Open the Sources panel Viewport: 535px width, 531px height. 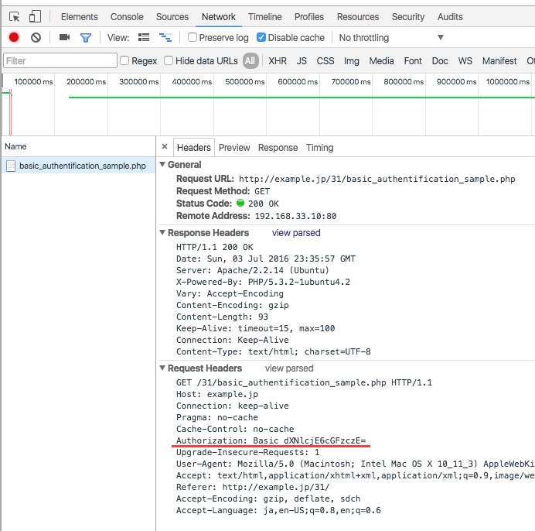pyautogui.click(x=172, y=17)
